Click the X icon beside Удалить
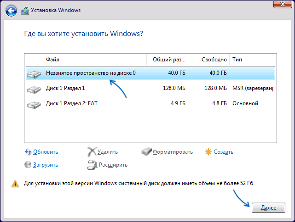The image size is (295, 222). pyautogui.click(x=92, y=152)
